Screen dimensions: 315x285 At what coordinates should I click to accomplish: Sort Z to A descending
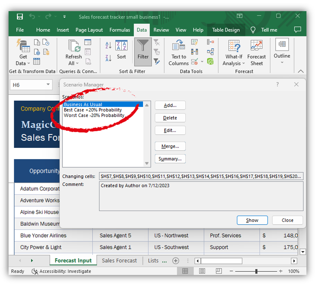coord(108,58)
